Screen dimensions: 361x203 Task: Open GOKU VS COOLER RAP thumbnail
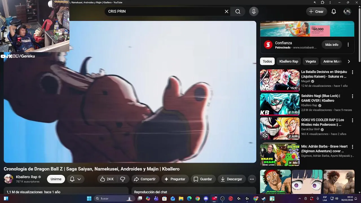click(279, 128)
